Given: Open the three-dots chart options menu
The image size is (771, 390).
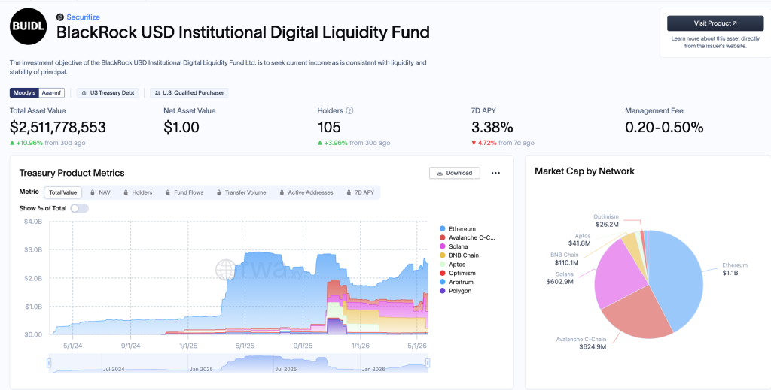Looking at the screenshot, I should click(495, 173).
